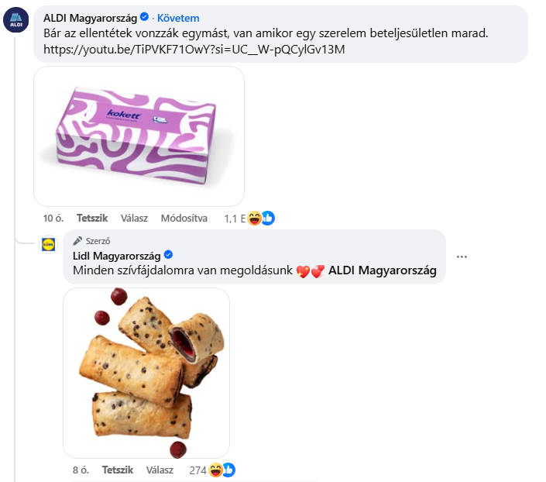Follow ALDI via the Követem link
This screenshot has width=546, height=482.
pos(178,18)
